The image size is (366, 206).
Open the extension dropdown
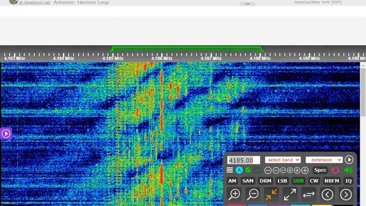tap(324, 160)
